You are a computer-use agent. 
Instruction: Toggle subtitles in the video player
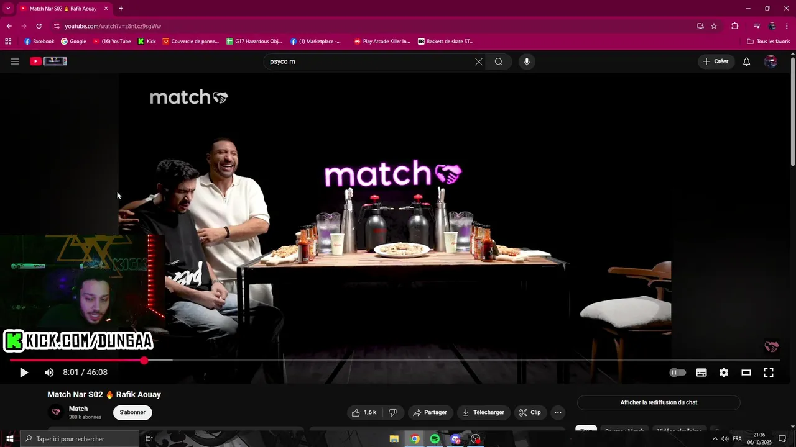pyautogui.click(x=701, y=372)
